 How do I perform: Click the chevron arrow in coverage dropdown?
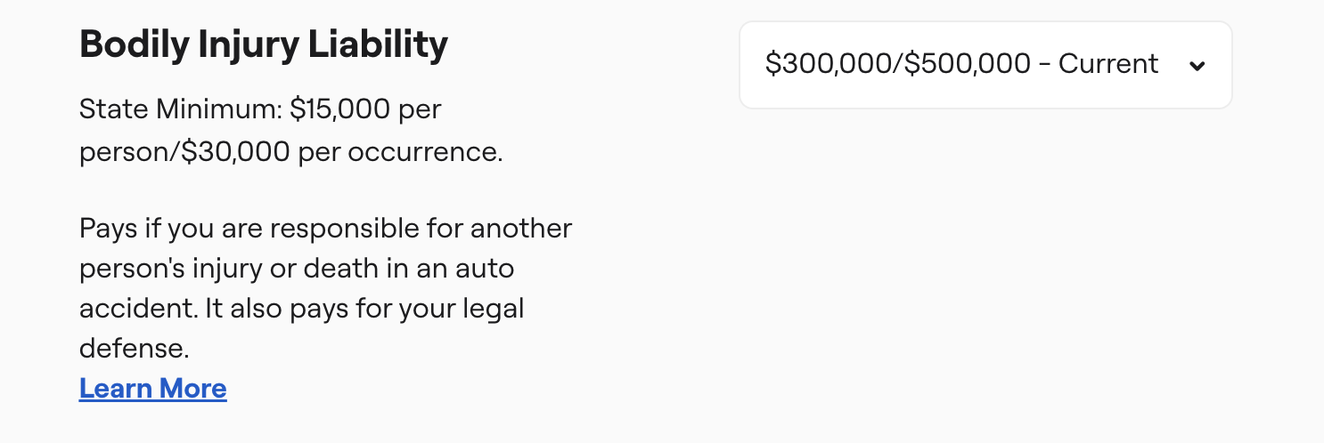(x=1197, y=65)
